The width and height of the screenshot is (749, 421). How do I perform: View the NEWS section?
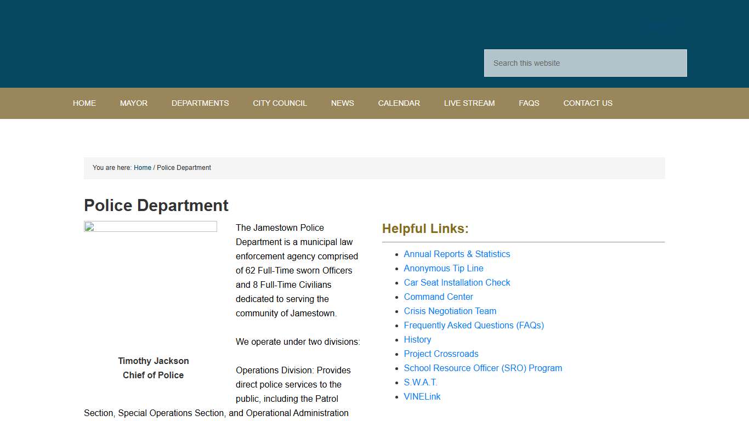click(x=342, y=103)
